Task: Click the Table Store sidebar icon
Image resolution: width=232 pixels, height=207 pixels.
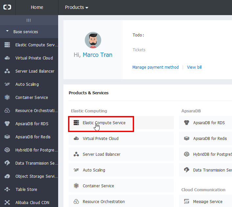Action: pos(7,190)
